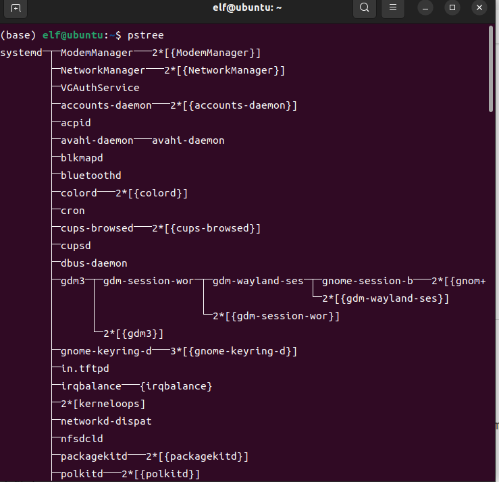Click the 'pstree' command text

point(145,35)
